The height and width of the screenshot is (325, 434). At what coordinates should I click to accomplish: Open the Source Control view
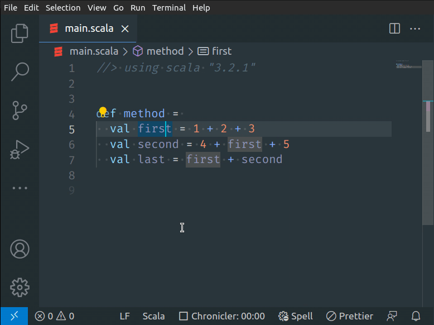coord(20,110)
